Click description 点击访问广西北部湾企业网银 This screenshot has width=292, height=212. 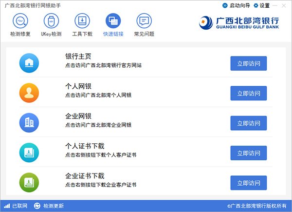pos(98,125)
